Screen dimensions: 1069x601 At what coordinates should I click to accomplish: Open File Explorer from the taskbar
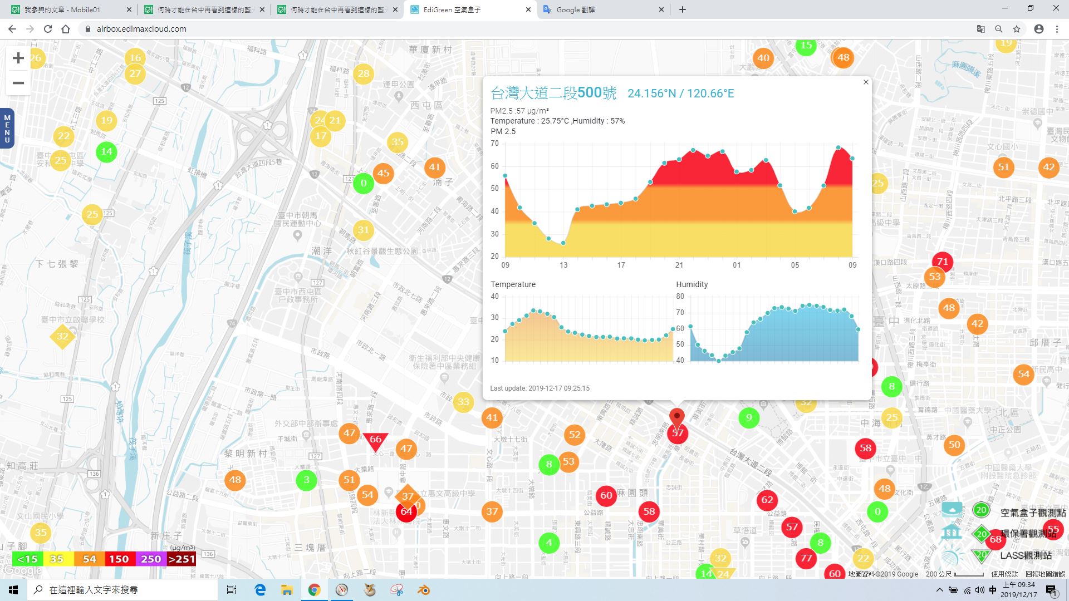pos(287,590)
